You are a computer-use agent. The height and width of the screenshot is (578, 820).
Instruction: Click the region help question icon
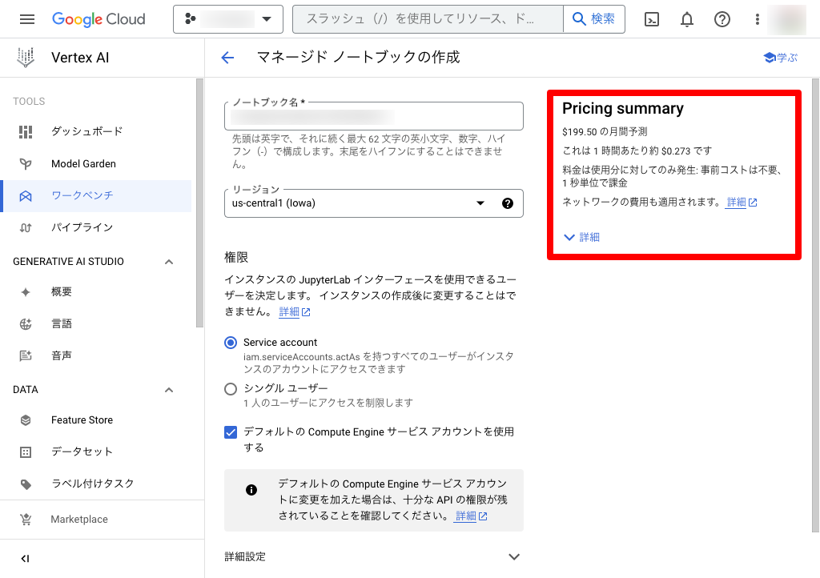[x=507, y=203]
